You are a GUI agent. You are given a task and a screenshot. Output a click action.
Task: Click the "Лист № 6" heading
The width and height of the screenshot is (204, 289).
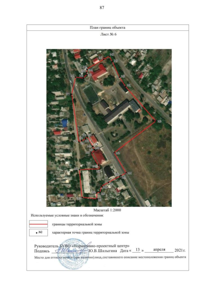107,34
